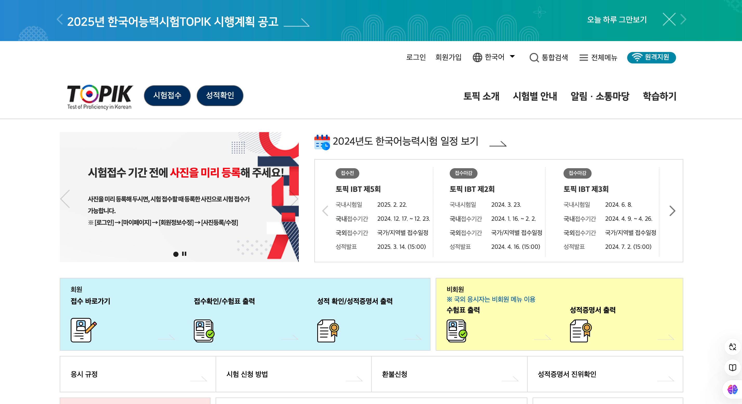Open 전체메뉴 text link

pos(604,58)
